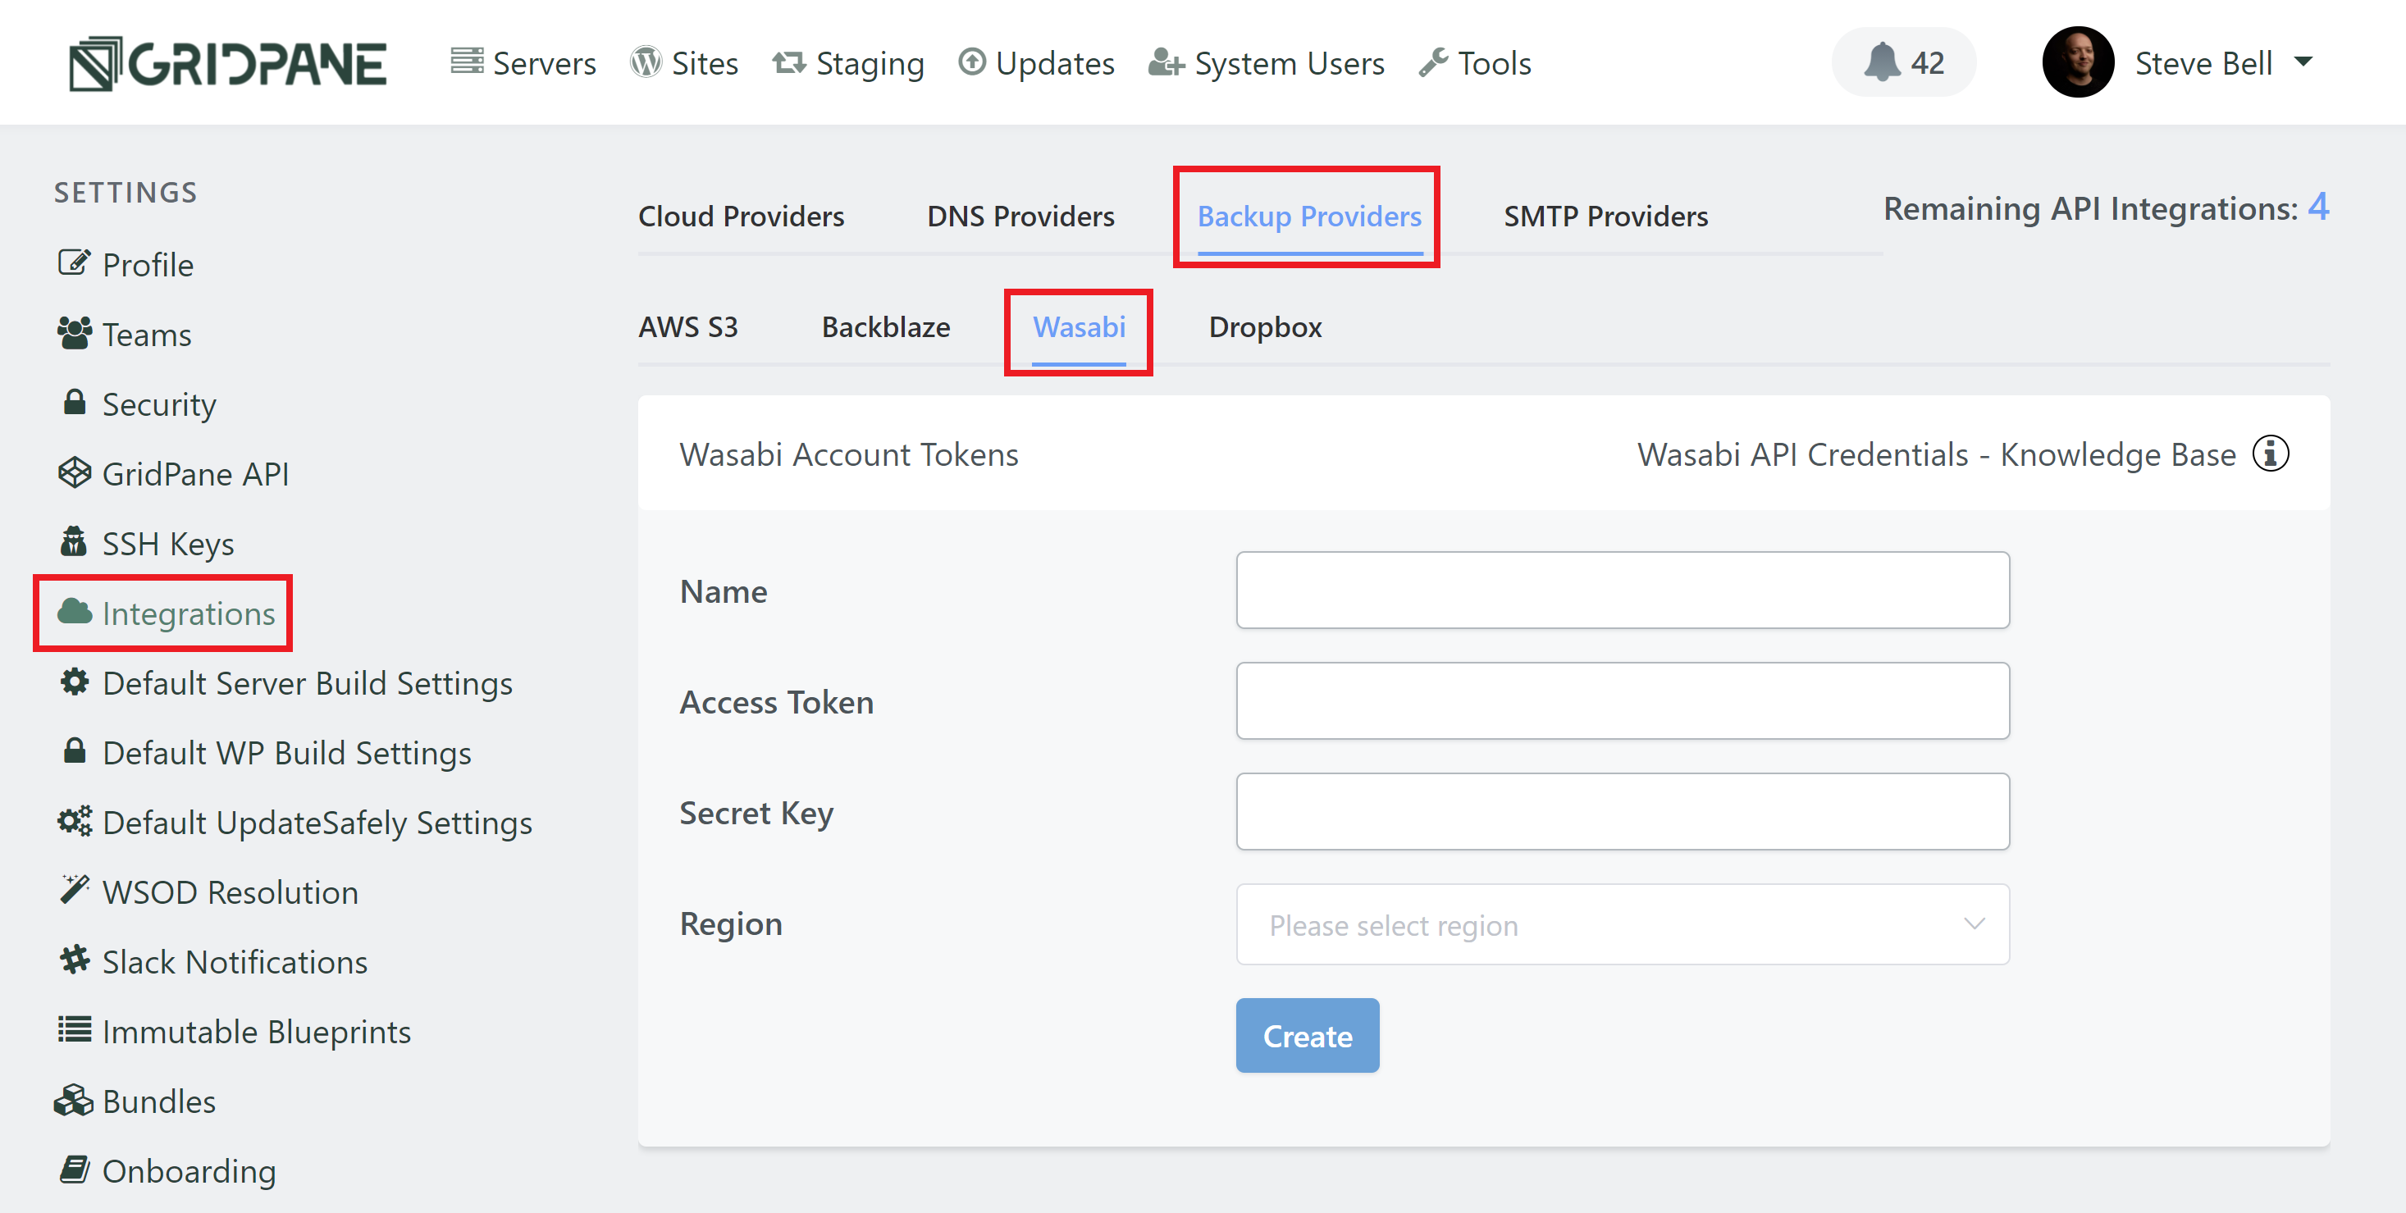Click the SSH Keys icon
This screenshot has height=1213, width=2406.
click(x=74, y=541)
